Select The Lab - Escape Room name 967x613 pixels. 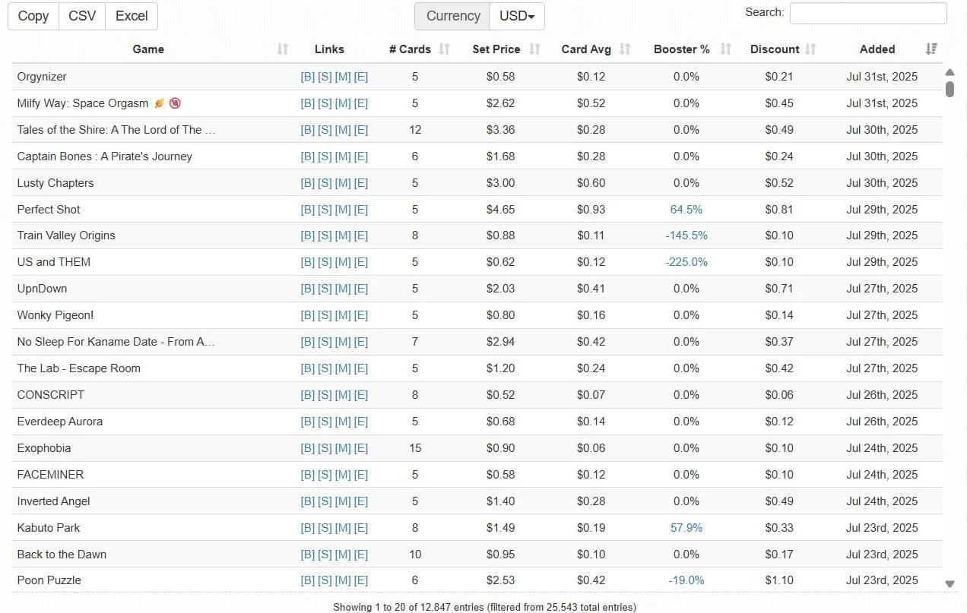[x=79, y=368]
